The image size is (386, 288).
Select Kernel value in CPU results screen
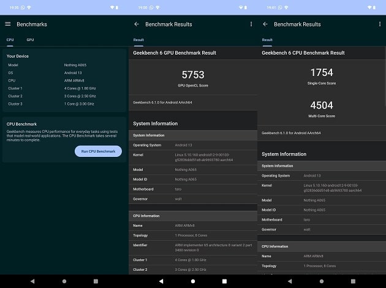(x=333, y=188)
